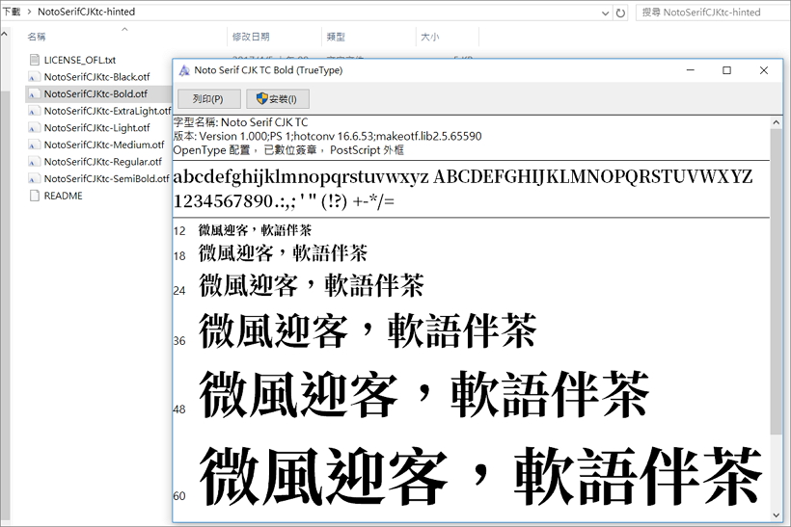Click the 安裝(I) install button
The height and width of the screenshot is (527, 791).
point(278,98)
